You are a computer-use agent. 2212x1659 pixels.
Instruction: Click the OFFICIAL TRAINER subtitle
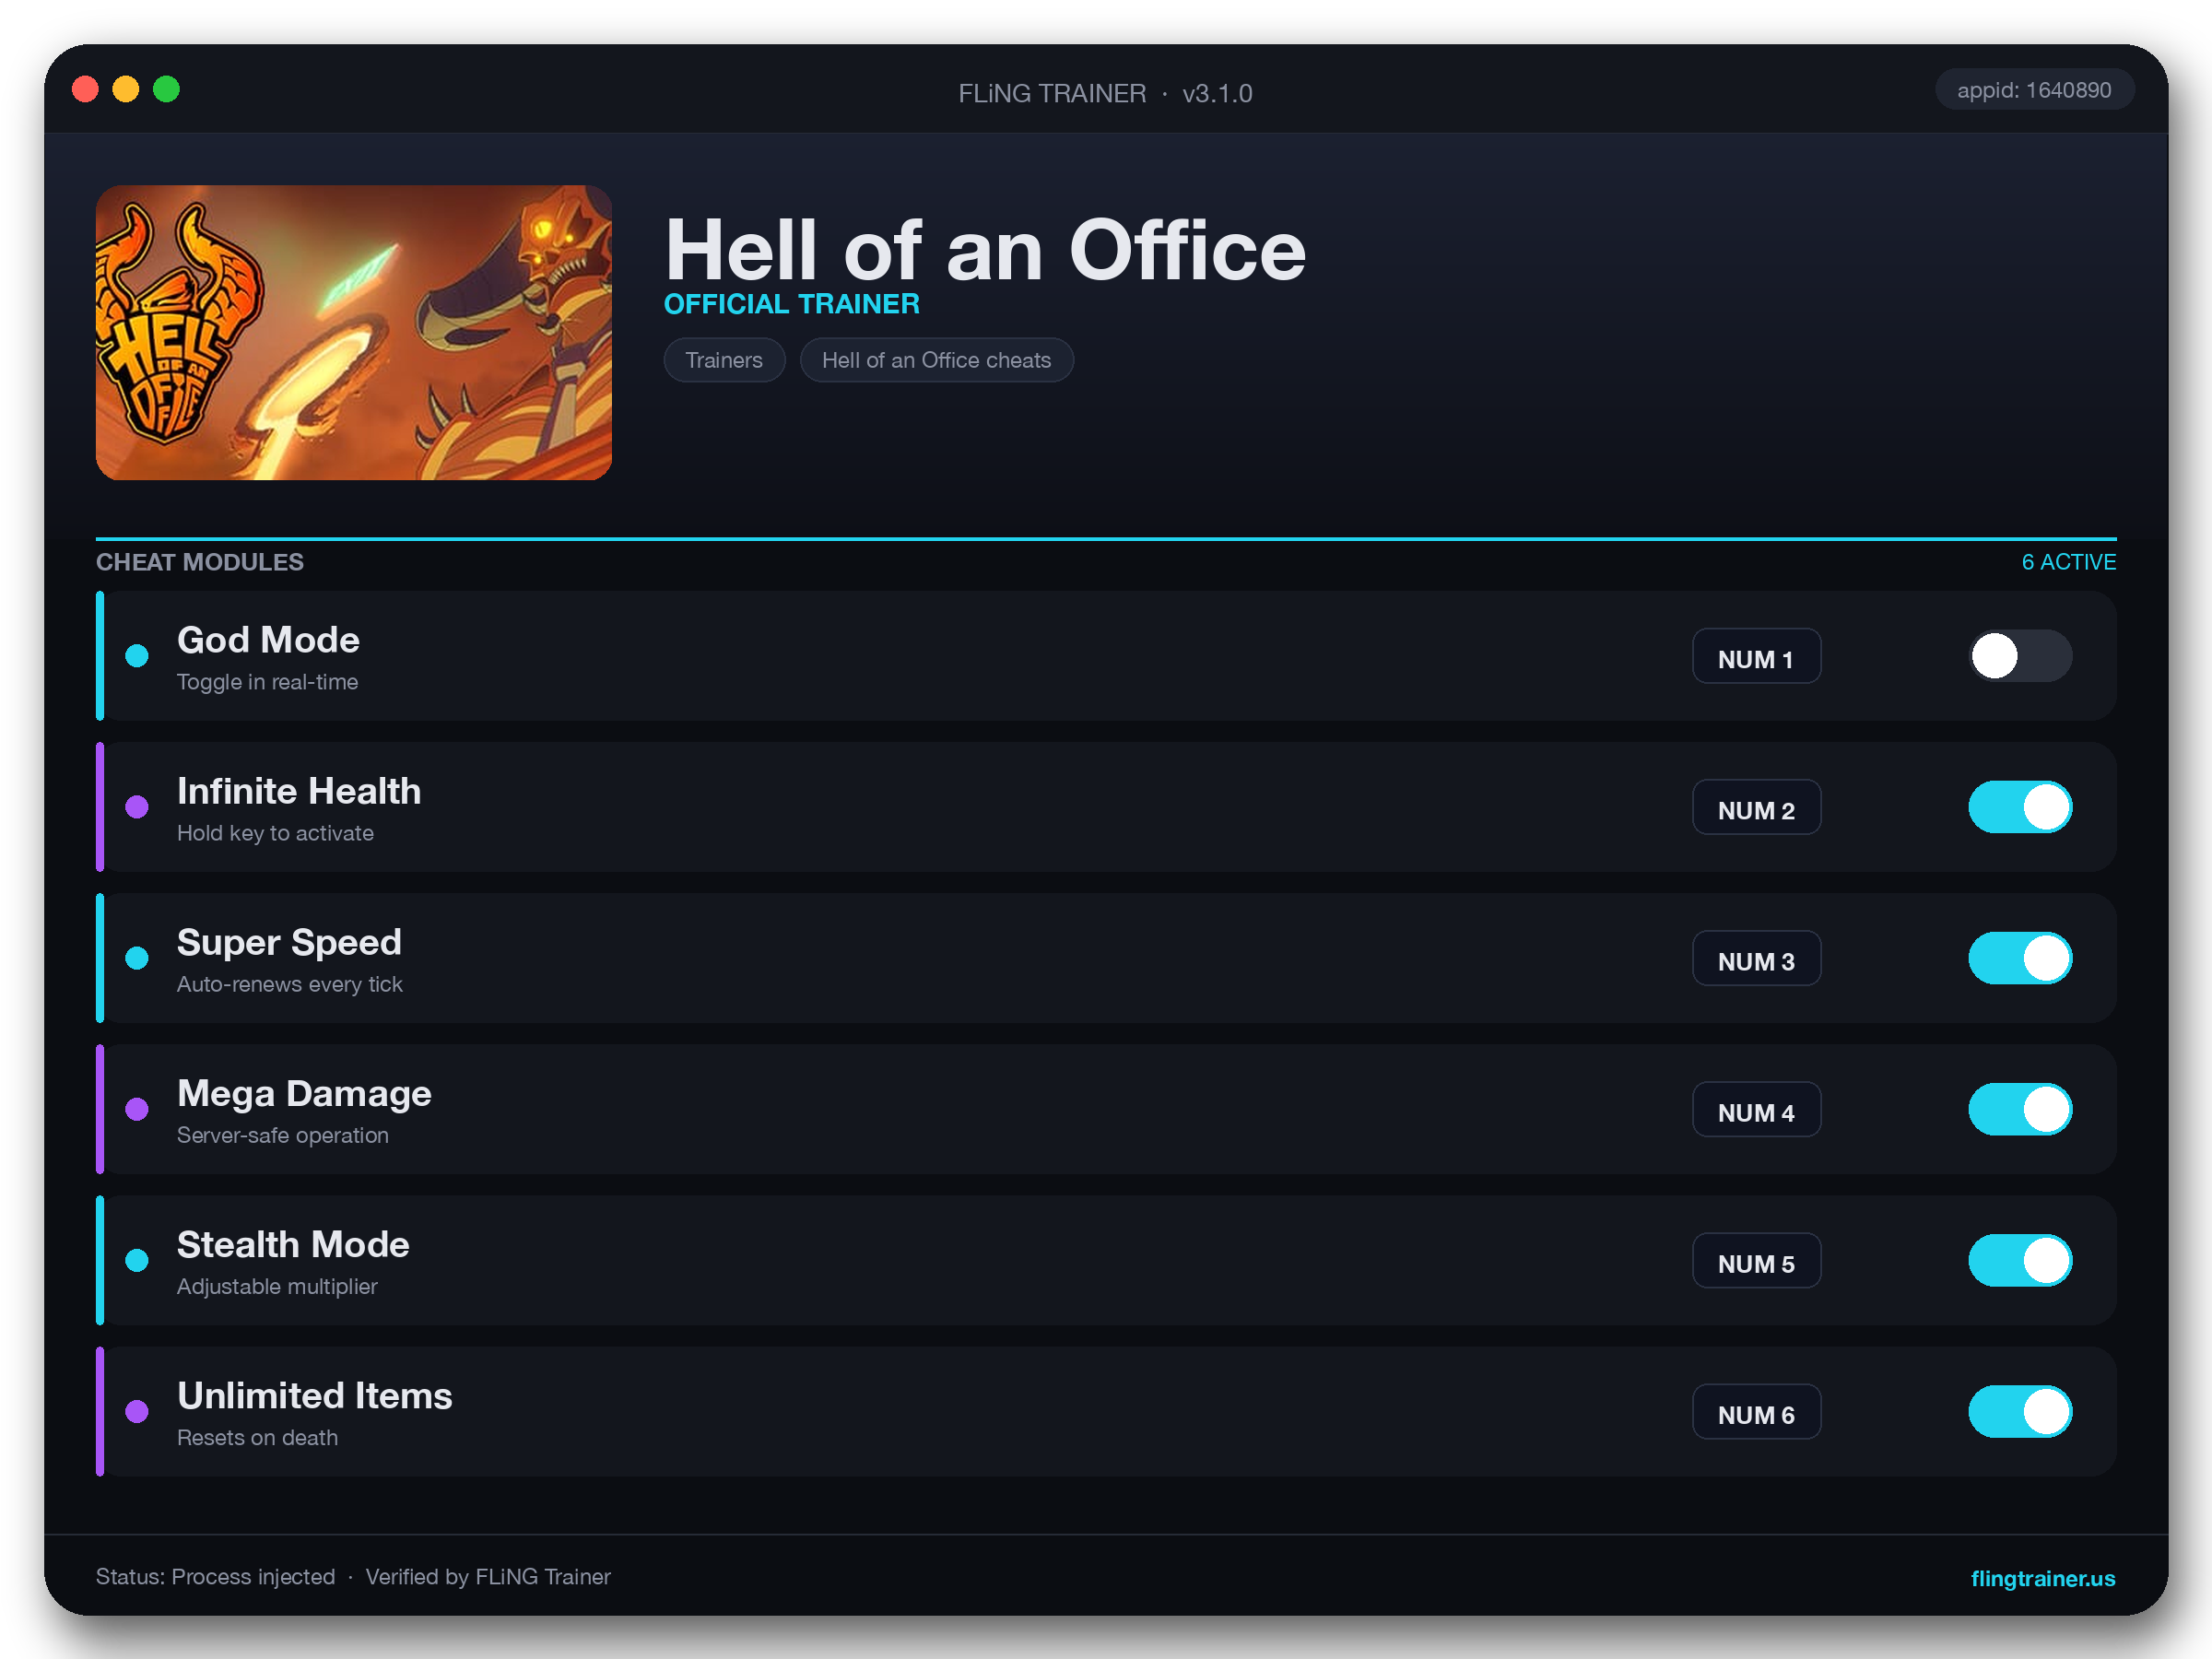click(x=792, y=304)
